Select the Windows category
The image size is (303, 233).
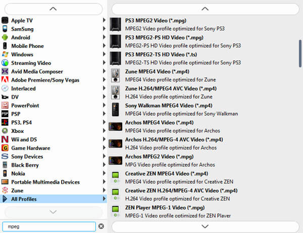54,54
